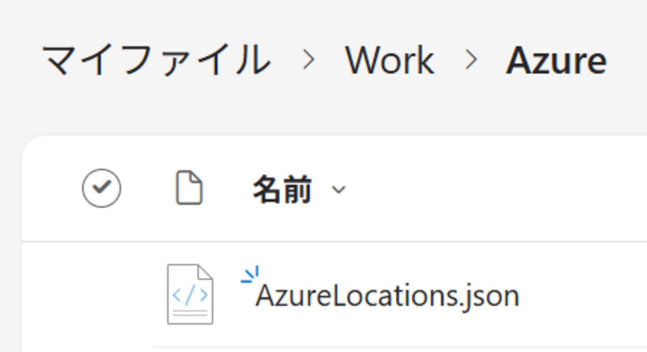Click the blue sparkle indicator beside AzureLocations.json
The height and width of the screenshot is (352, 647).
click(250, 275)
